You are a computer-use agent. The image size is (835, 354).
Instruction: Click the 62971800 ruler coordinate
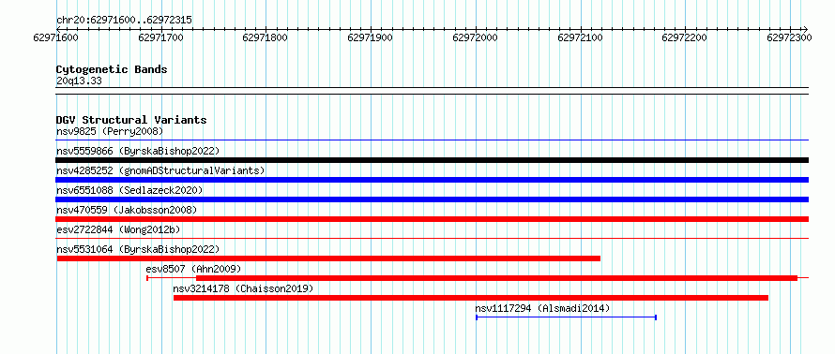click(x=265, y=37)
